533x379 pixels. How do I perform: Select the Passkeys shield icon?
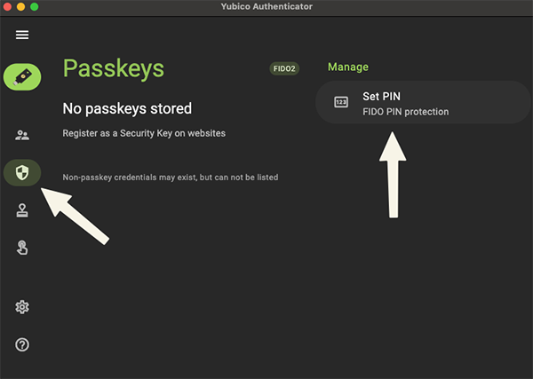click(22, 172)
